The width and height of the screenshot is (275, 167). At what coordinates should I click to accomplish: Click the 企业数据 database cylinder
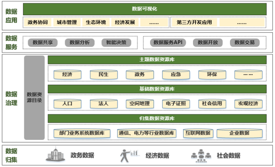(x=240, y=134)
